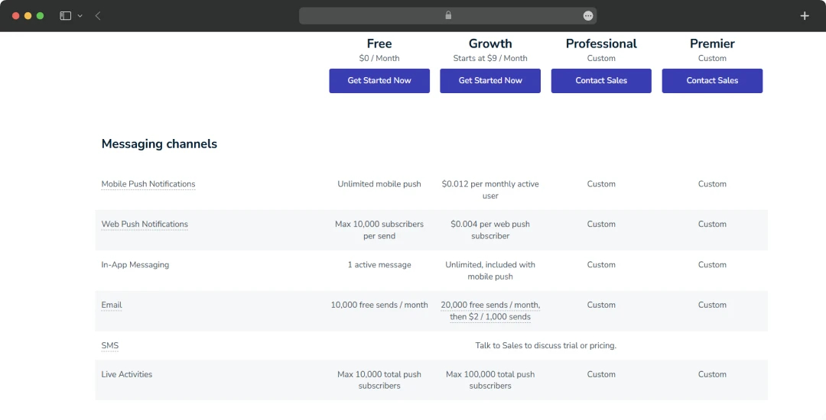Click Premier Custom cell in Email row
The height and width of the screenshot is (420, 826).
(x=712, y=305)
